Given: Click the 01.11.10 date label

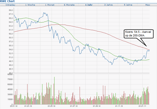Looking at the screenshot, I should [x=119, y=106].
